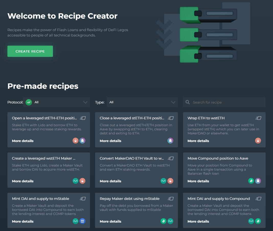Select the Mint DAI and supply to Compound title
The height and width of the screenshot is (231, 273).
(x=219, y=199)
